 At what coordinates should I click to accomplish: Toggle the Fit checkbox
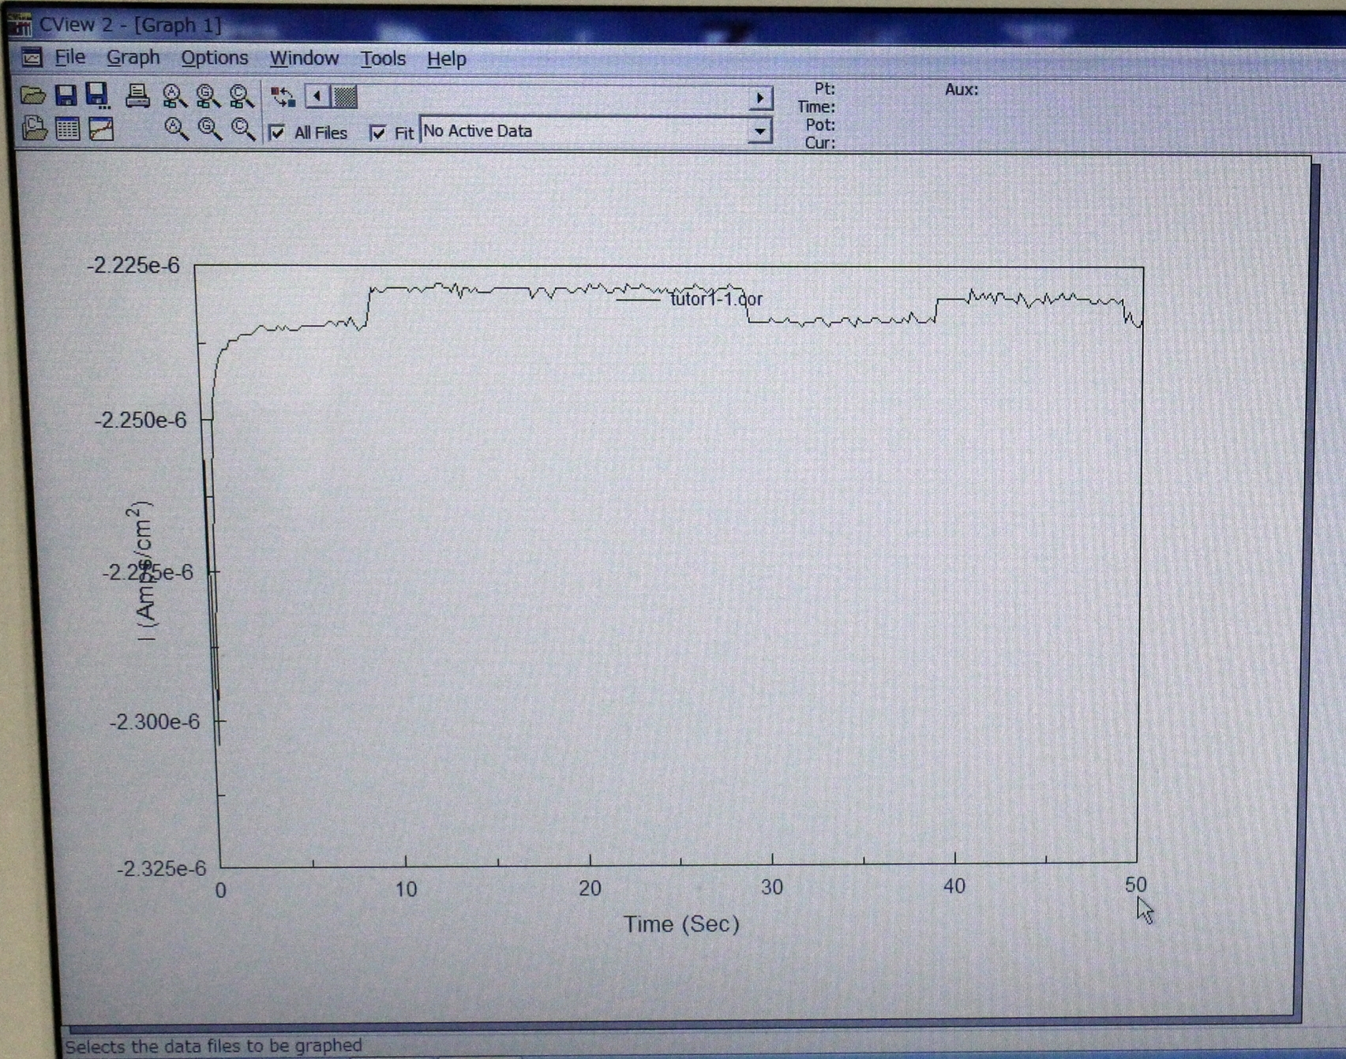(x=378, y=133)
